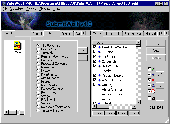Choose the Internet category radio button
Image resolution: width=170 pixels, height=124 pixels.
click(x=38, y=81)
